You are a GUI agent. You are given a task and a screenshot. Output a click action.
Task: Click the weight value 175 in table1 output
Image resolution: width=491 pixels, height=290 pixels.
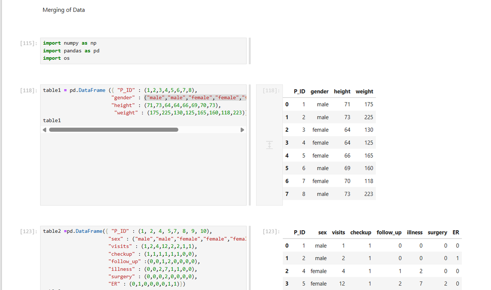point(369,104)
